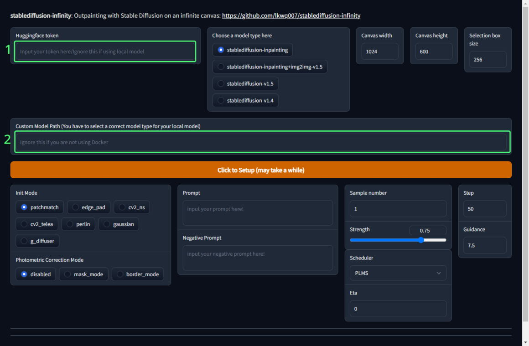The image size is (529, 346).
Task: Click the Strength value box
Action: pyautogui.click(x=428, y=230)
